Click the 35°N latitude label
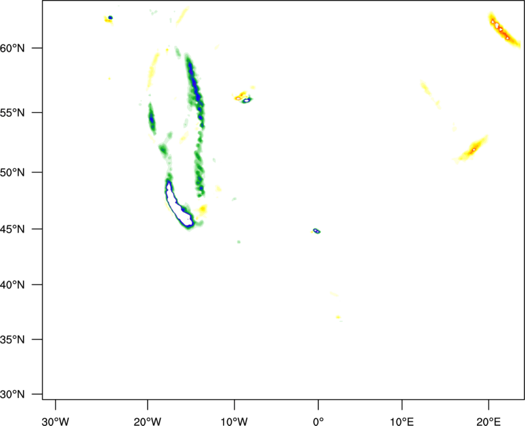Image resolution: width=525 pixels, height=426 pixels. tap(12, 339)
